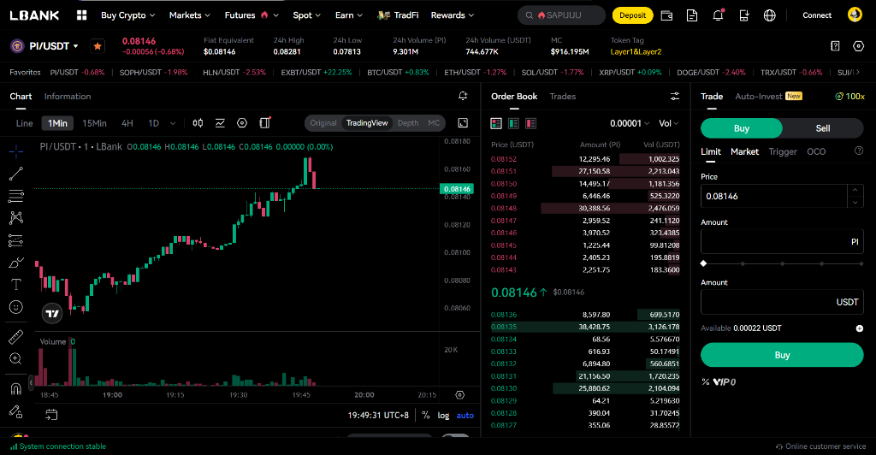The image size is (876, 455).
Task: Expand the Futures menu
Action: click(x=252, y=15)
